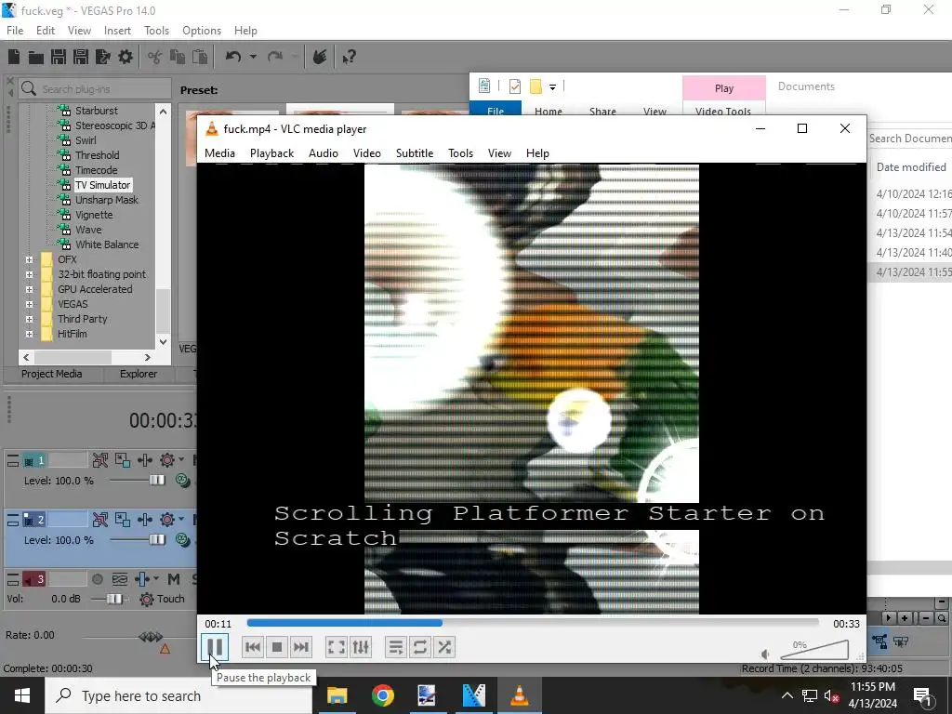
Task: Select the TV Simulator plug-in
Action: 102,185
